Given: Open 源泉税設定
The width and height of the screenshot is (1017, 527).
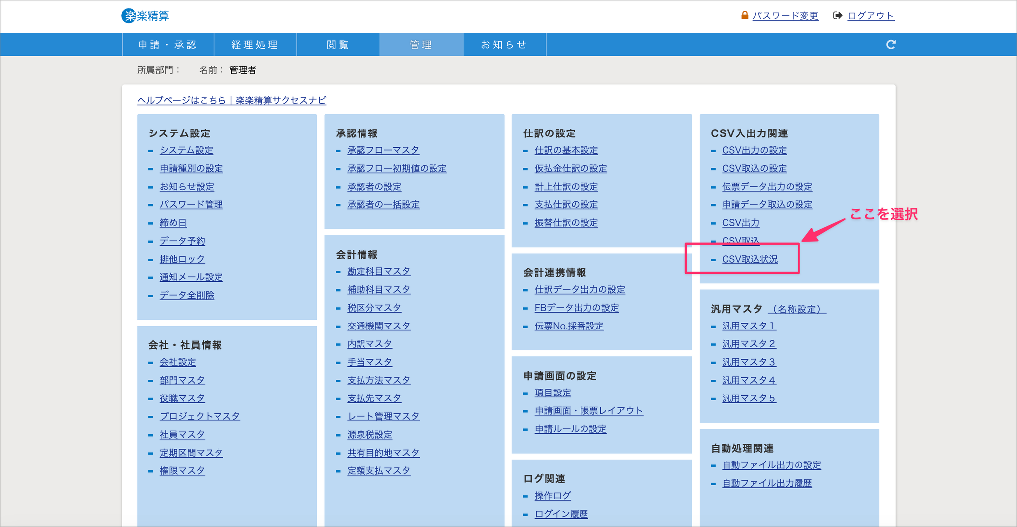Looking at the screenshot, I should (369, 435).
